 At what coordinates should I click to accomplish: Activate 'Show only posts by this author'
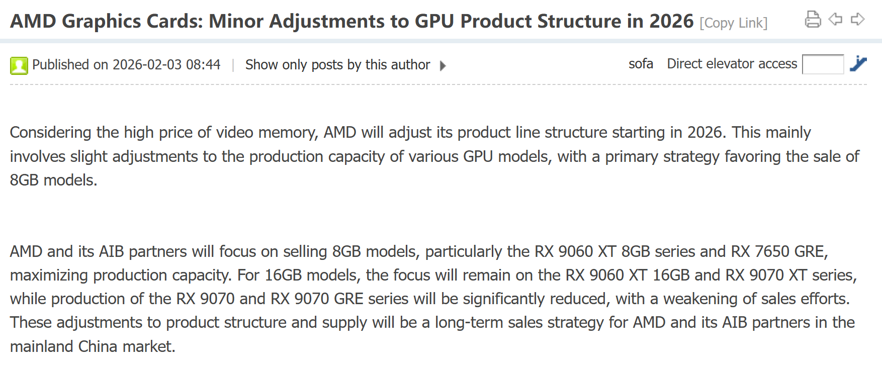click(337, 65)
